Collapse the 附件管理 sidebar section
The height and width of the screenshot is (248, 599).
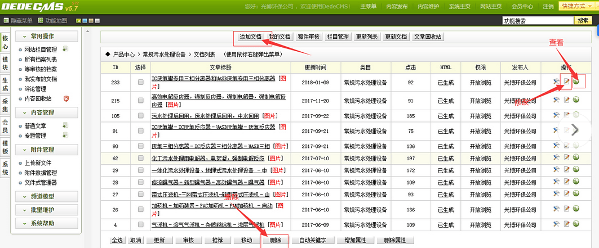47,150
